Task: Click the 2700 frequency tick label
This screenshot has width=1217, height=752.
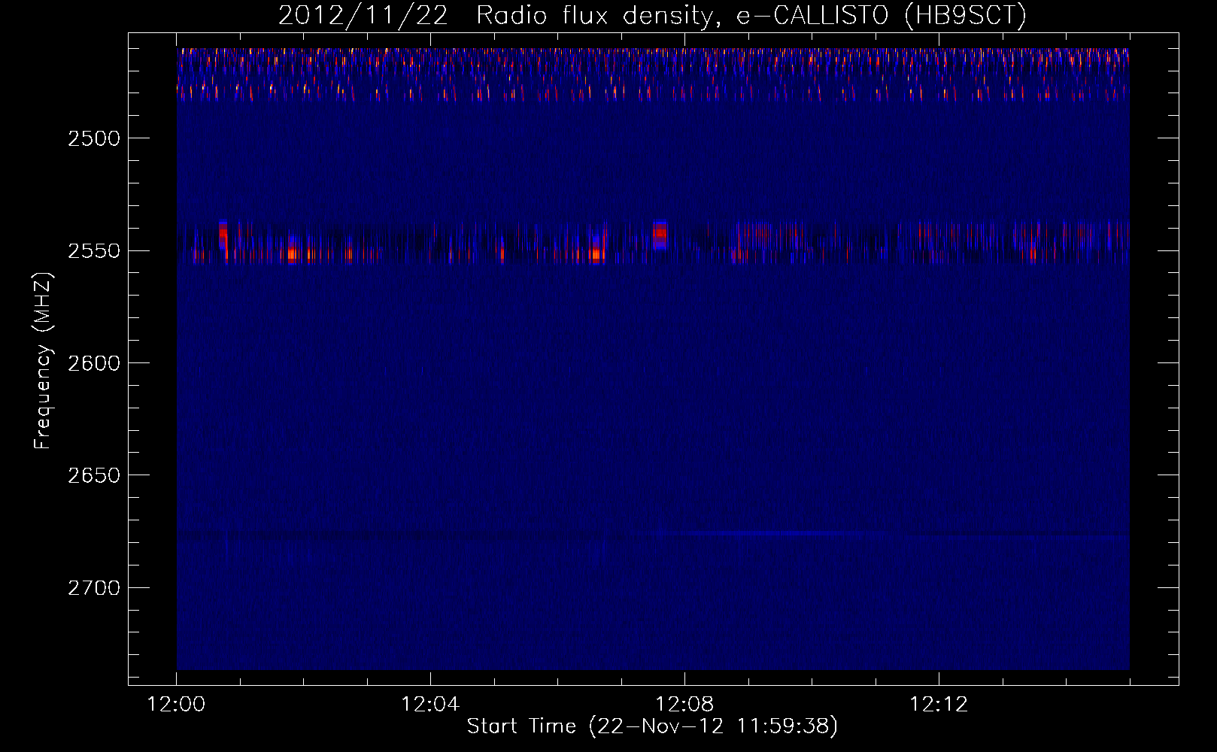Action: point(94,588)
